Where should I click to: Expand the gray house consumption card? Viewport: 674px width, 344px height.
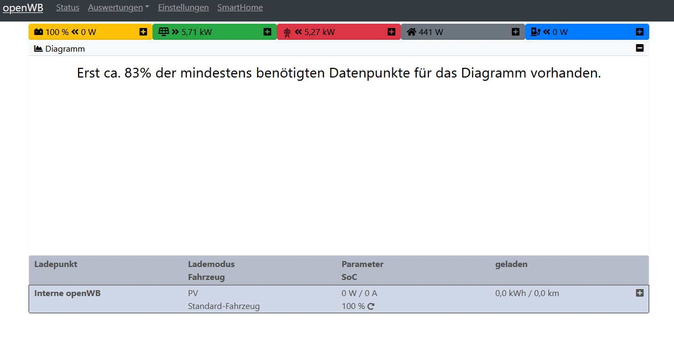tap(516, 32)
